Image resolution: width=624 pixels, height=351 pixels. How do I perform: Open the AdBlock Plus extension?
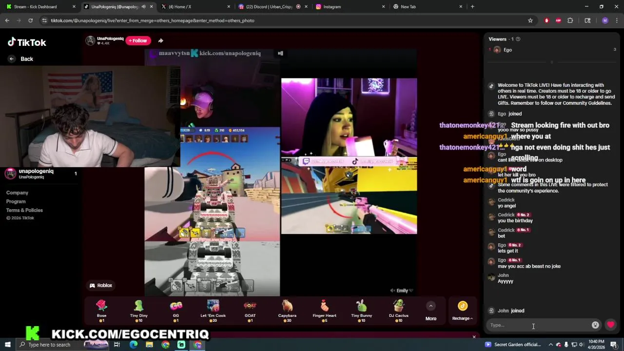tap(558, 20)
